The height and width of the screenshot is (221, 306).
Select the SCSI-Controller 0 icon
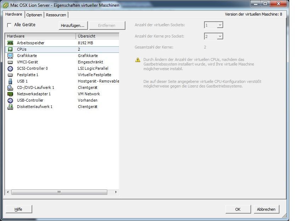10,68
